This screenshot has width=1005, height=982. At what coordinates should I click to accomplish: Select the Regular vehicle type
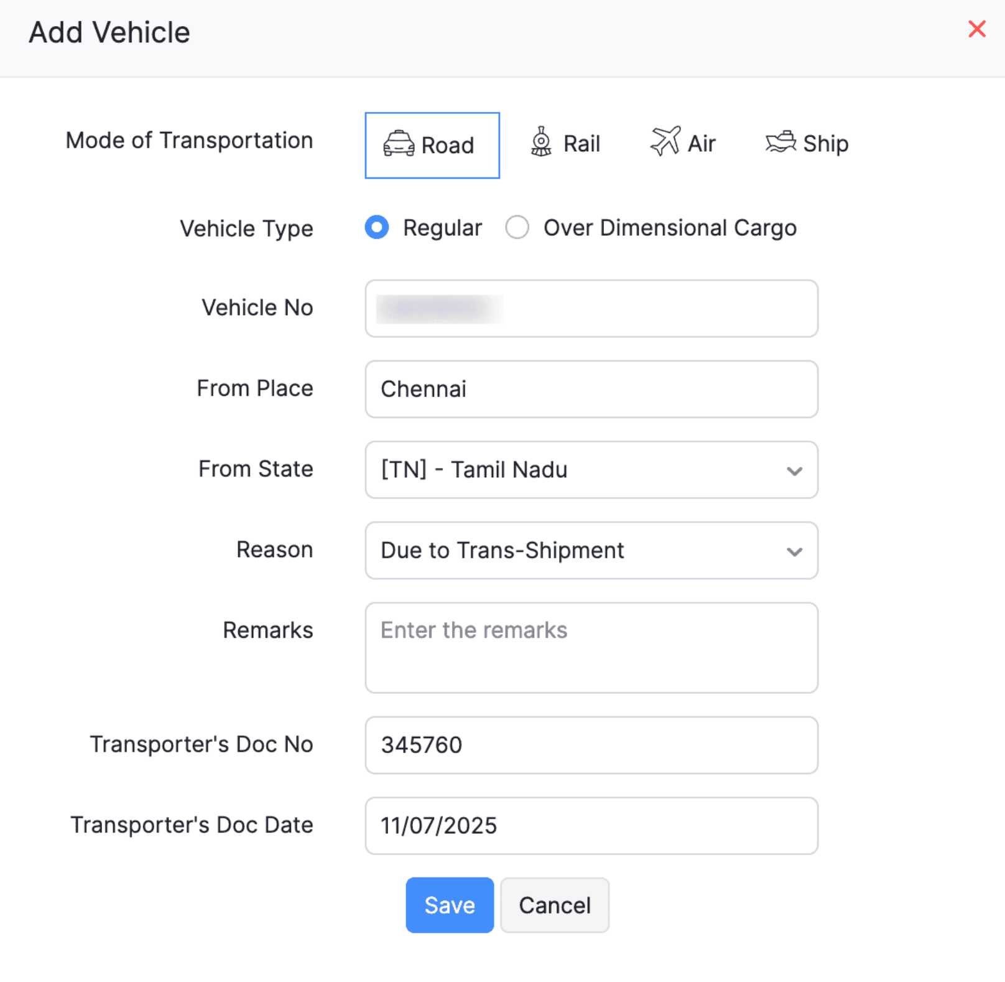(x=376, y=228)
